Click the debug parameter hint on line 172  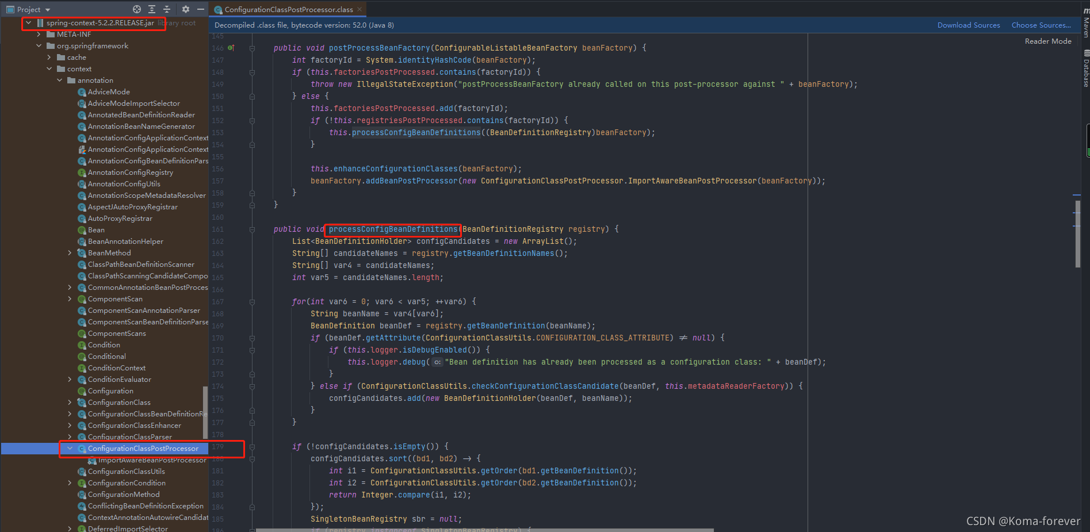tap(437, 362)
